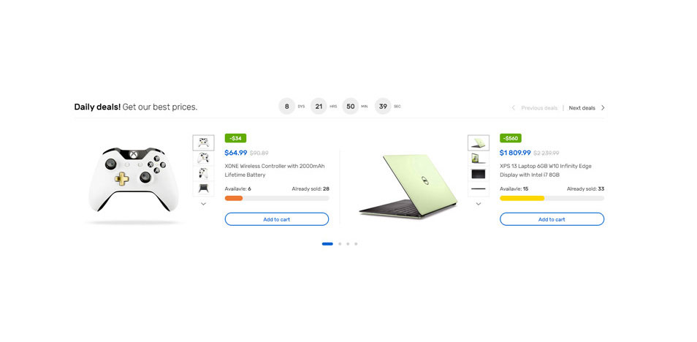The height and width of the screenshot is (342, 697).
Task: Click the next deals right arrow icon
Action: point(603,107)
